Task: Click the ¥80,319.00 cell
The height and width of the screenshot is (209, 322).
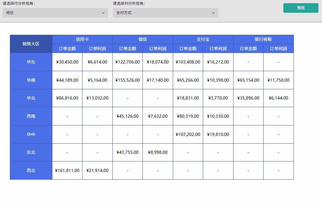Action: pos(188,116)
